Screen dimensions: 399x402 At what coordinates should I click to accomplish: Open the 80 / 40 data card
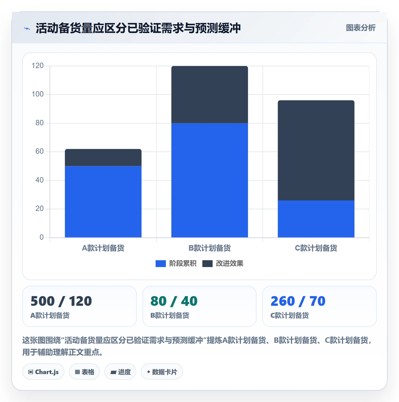199,306
